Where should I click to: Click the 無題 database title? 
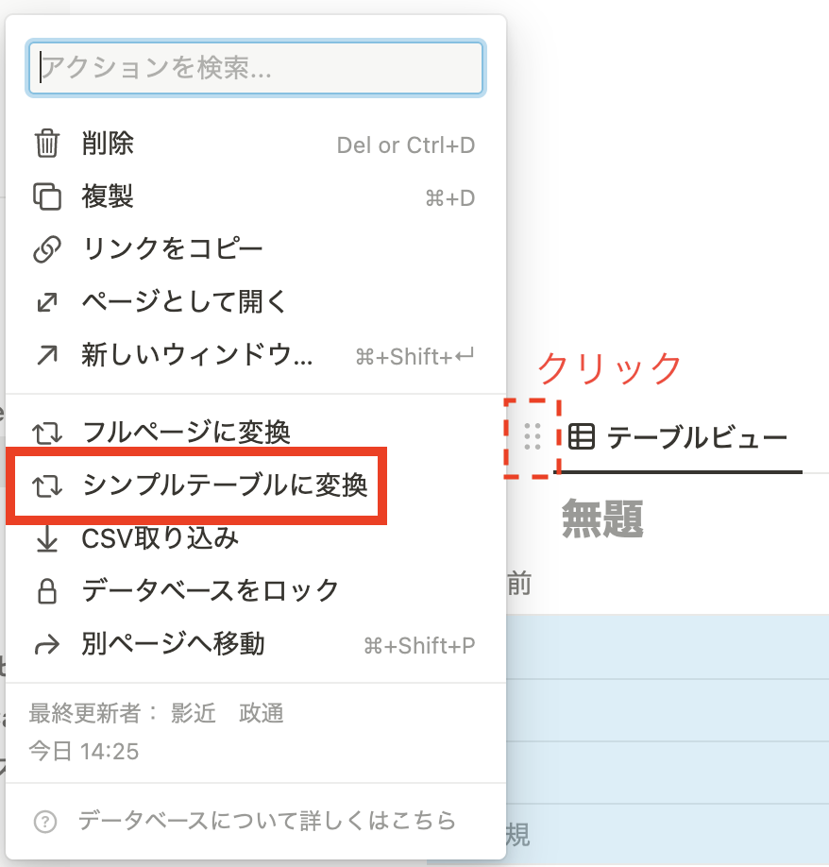pyautogui.click(x=603, y=518)
